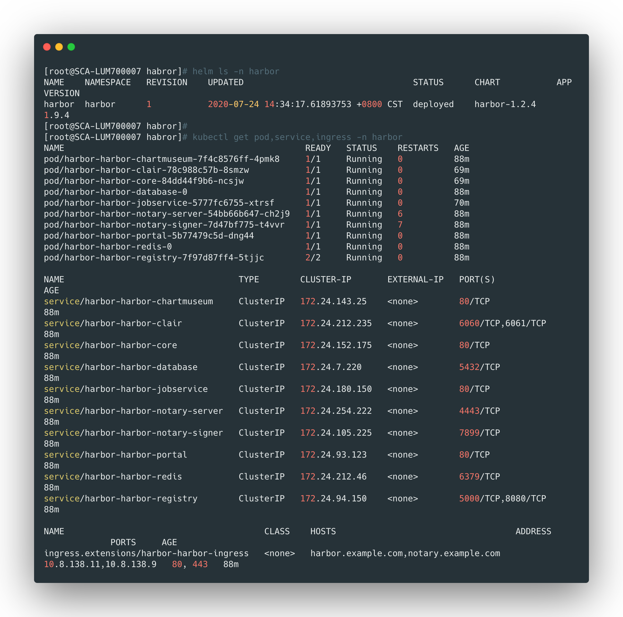Click the yellow minimize window button
This screenshot has width=623, height=617.
[59, 47]
